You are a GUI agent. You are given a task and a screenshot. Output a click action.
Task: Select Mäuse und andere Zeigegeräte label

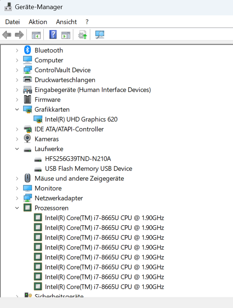pos(79,178)
